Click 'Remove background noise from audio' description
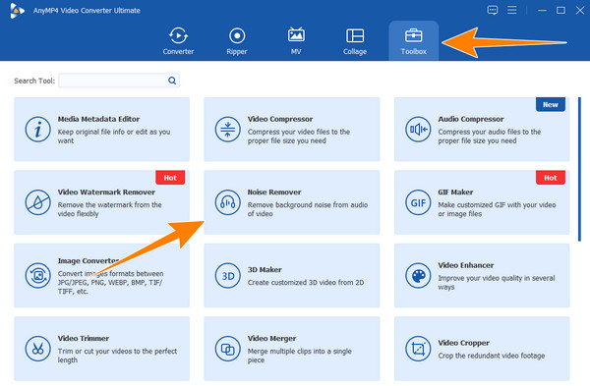Image resolution: width=590 pixels, height=386 pixels. click(308, 209)
